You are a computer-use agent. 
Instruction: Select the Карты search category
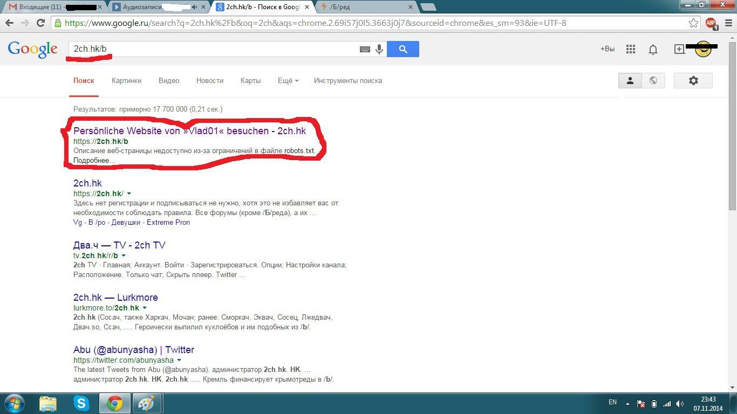[250, 80]
